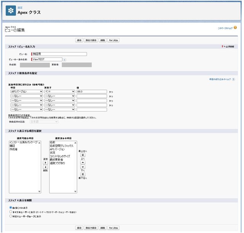Open fifth row operator dropdown

point(60,110)
